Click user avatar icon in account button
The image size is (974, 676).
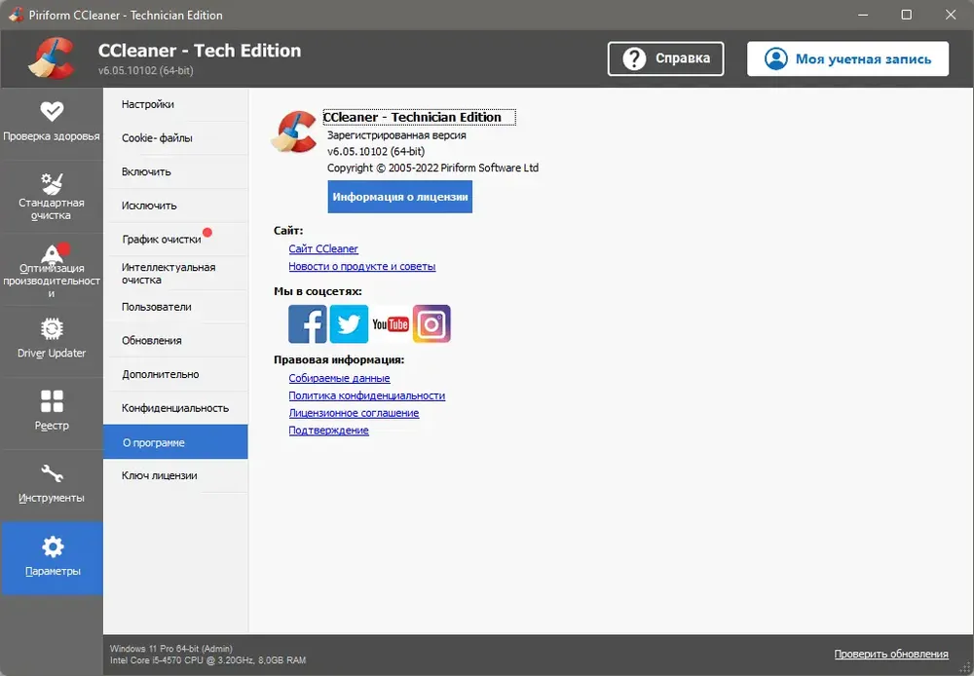click(776, 58)
